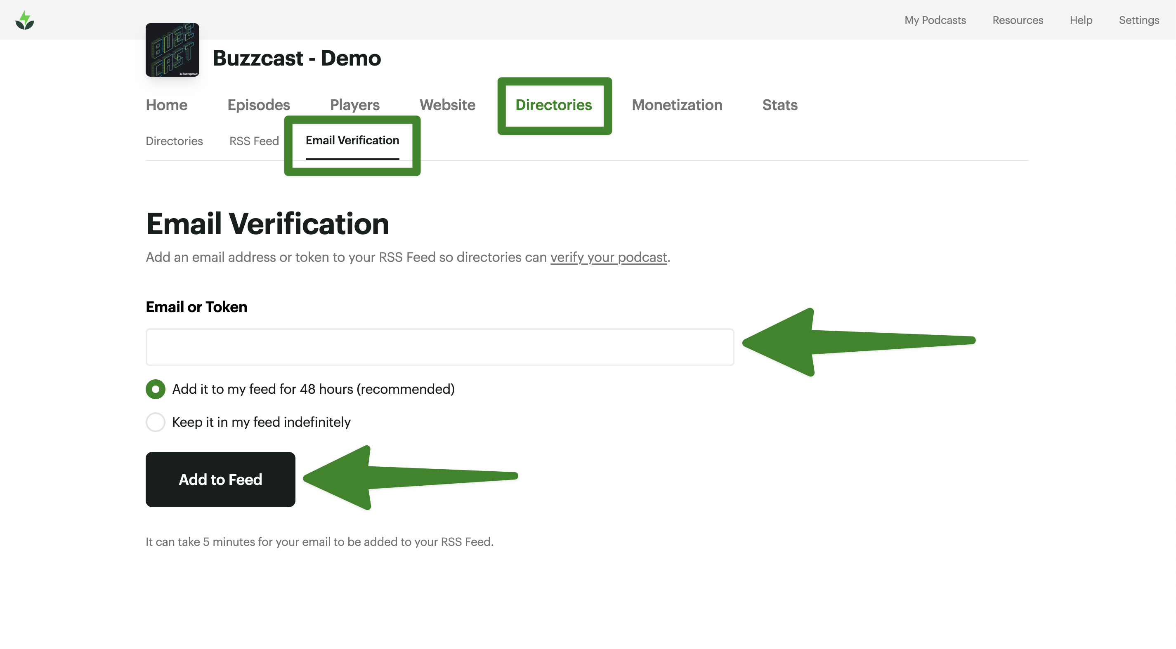Switch to the RSS Feed subtab

click(x=254, y=141)
